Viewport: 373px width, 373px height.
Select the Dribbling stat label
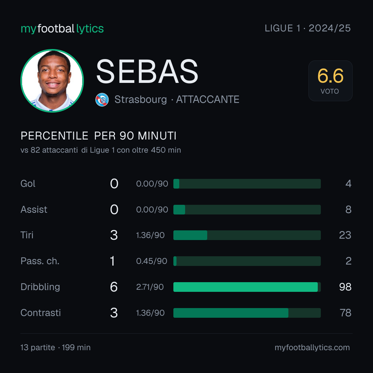(40, 287)
